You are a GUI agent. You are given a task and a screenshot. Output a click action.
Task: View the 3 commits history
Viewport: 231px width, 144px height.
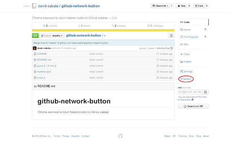pos(50,26)
